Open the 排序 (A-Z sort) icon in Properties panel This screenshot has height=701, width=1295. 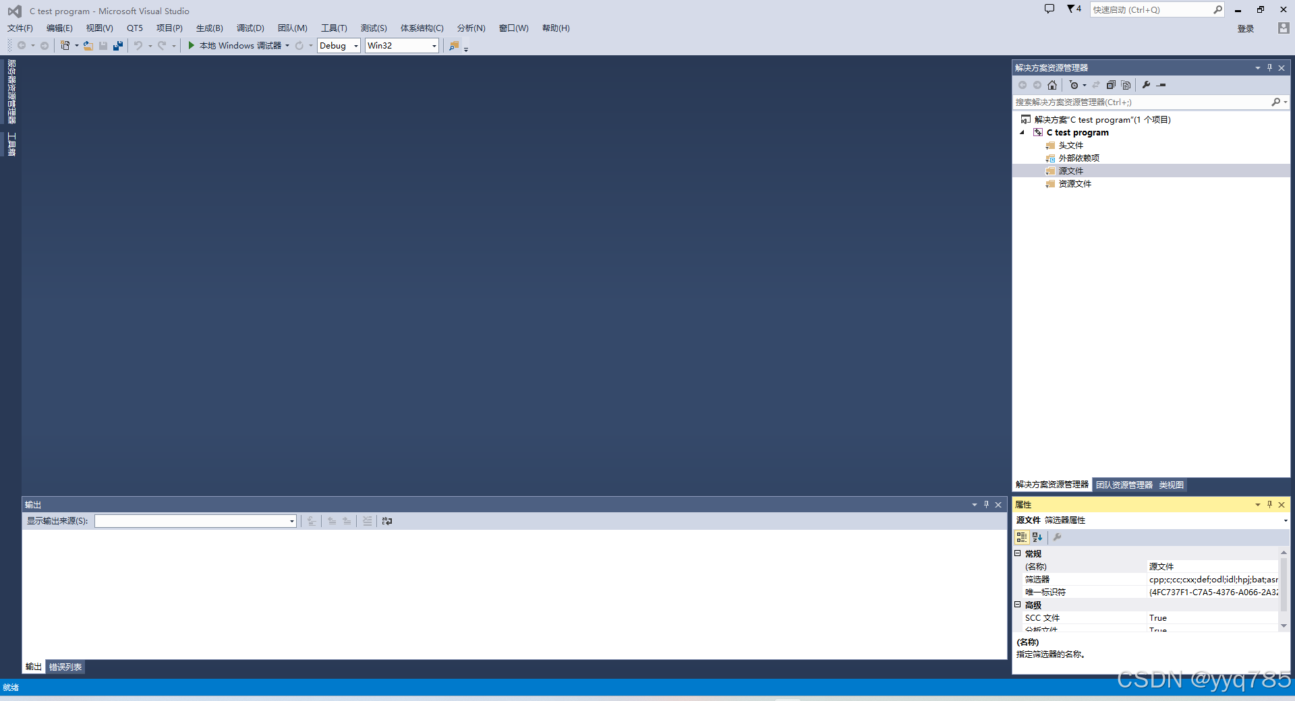(x=1036, y=537)
